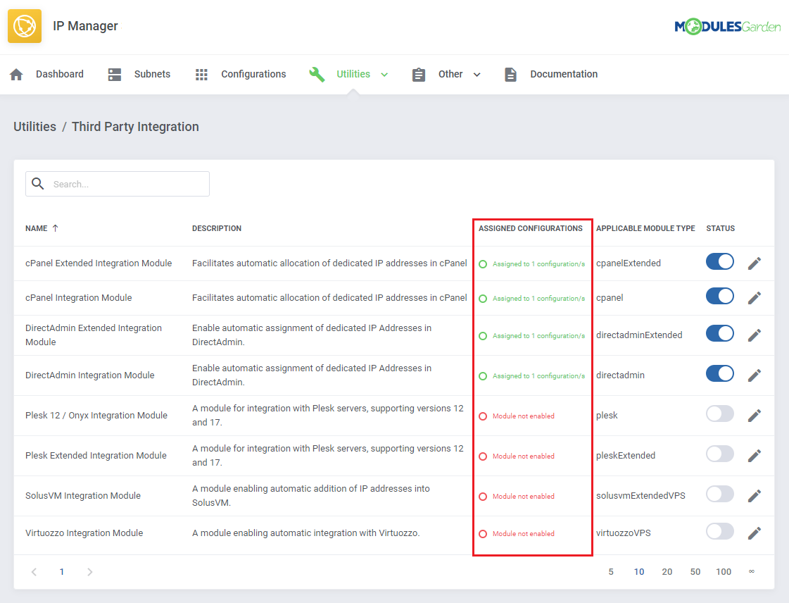
Task: Click 'Module not enabled' for SolusVM row
Action: pos(524,496)
